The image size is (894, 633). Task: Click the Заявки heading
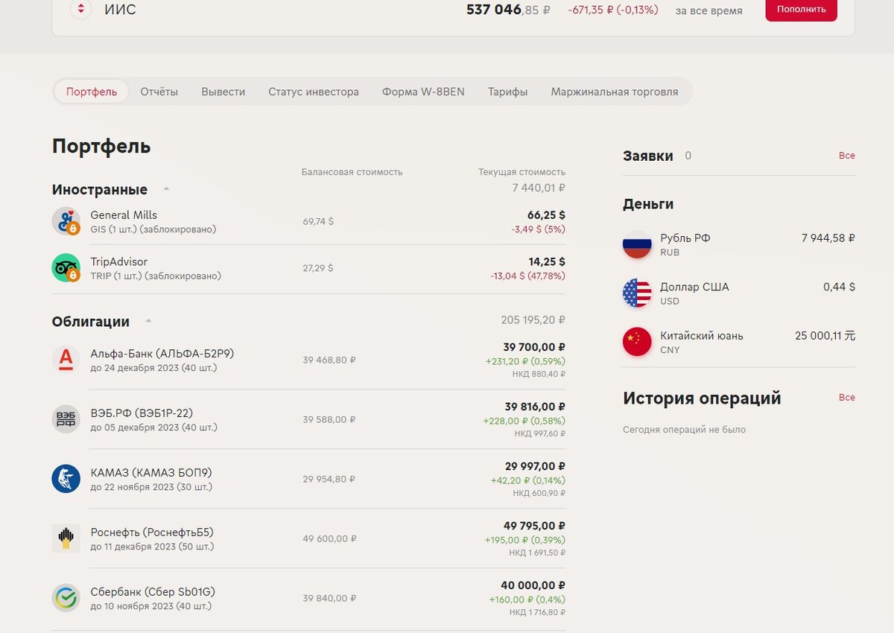(x=648, y=156)
